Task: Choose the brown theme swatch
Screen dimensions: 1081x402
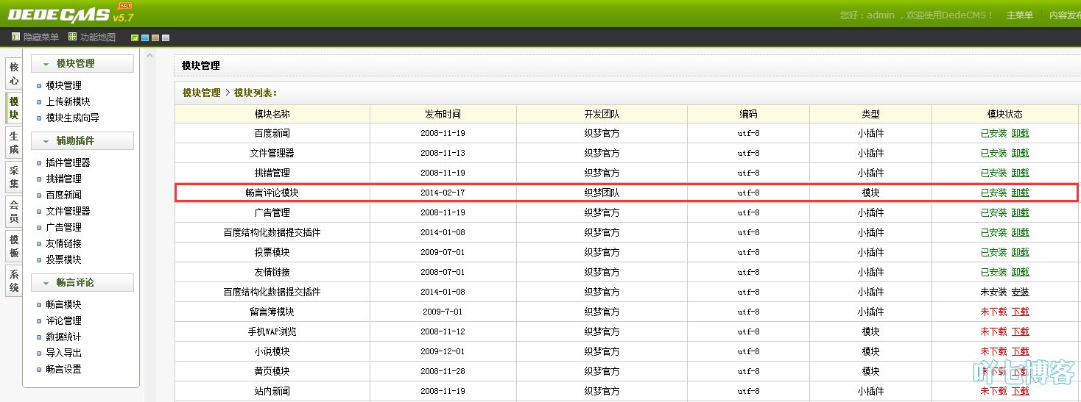Action: [x=155, y=37]
